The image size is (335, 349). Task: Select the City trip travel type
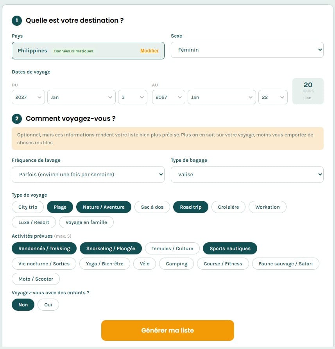point(27,207)
